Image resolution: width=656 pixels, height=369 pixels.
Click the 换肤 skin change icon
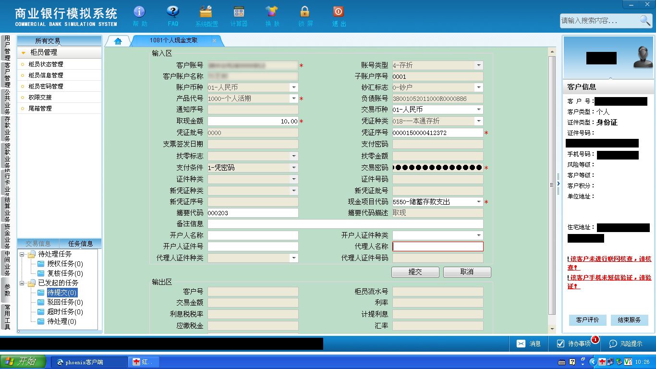[x=272, y=16]
